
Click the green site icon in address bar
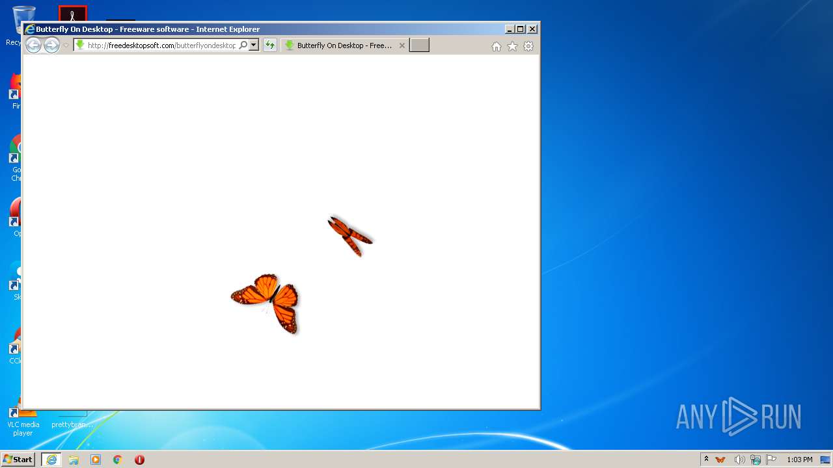coord(80,45)
